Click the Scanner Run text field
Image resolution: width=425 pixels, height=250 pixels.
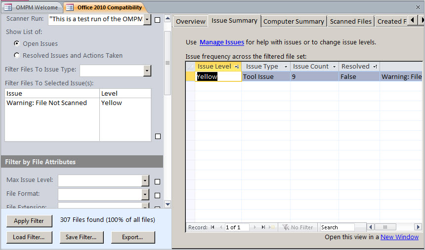96,20
